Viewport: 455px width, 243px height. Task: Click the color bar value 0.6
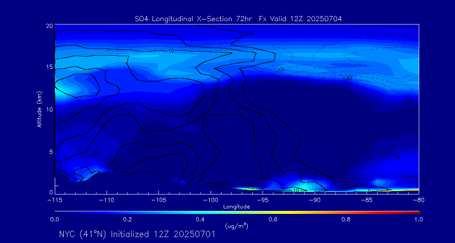[x=273, y=219]
